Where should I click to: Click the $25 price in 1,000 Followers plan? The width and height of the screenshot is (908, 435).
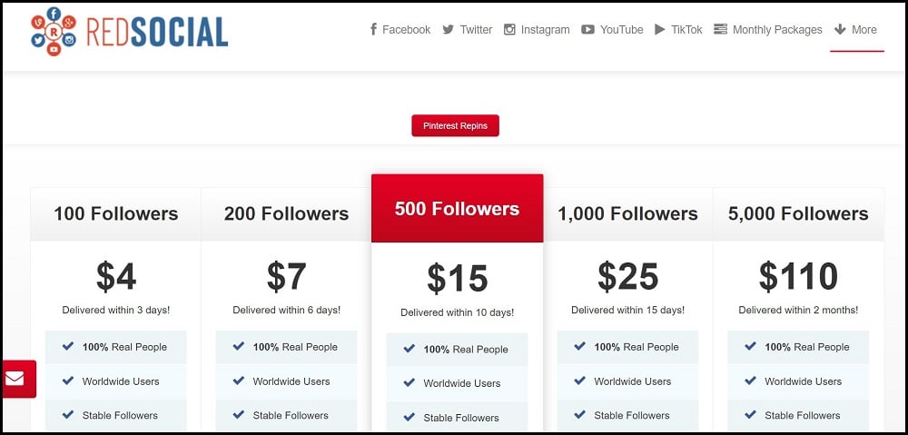pyautogui.click(x=627, y=276)
